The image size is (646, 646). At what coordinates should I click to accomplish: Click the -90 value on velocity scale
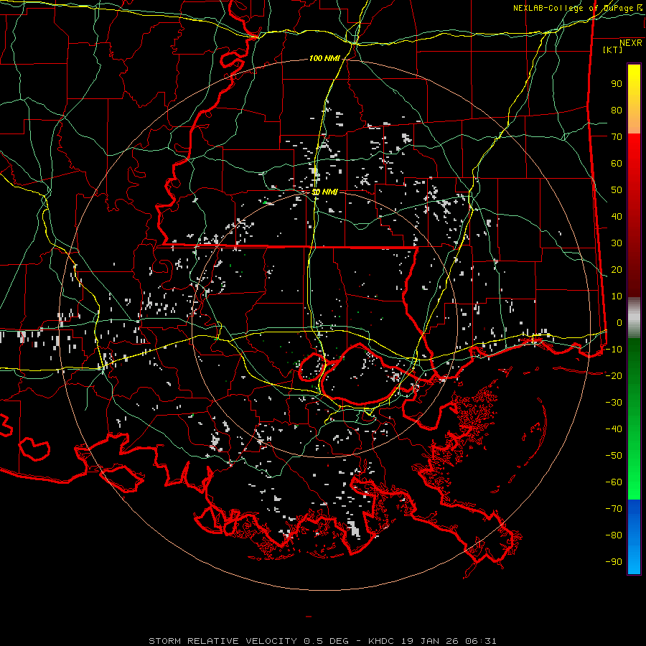(614, 562)
